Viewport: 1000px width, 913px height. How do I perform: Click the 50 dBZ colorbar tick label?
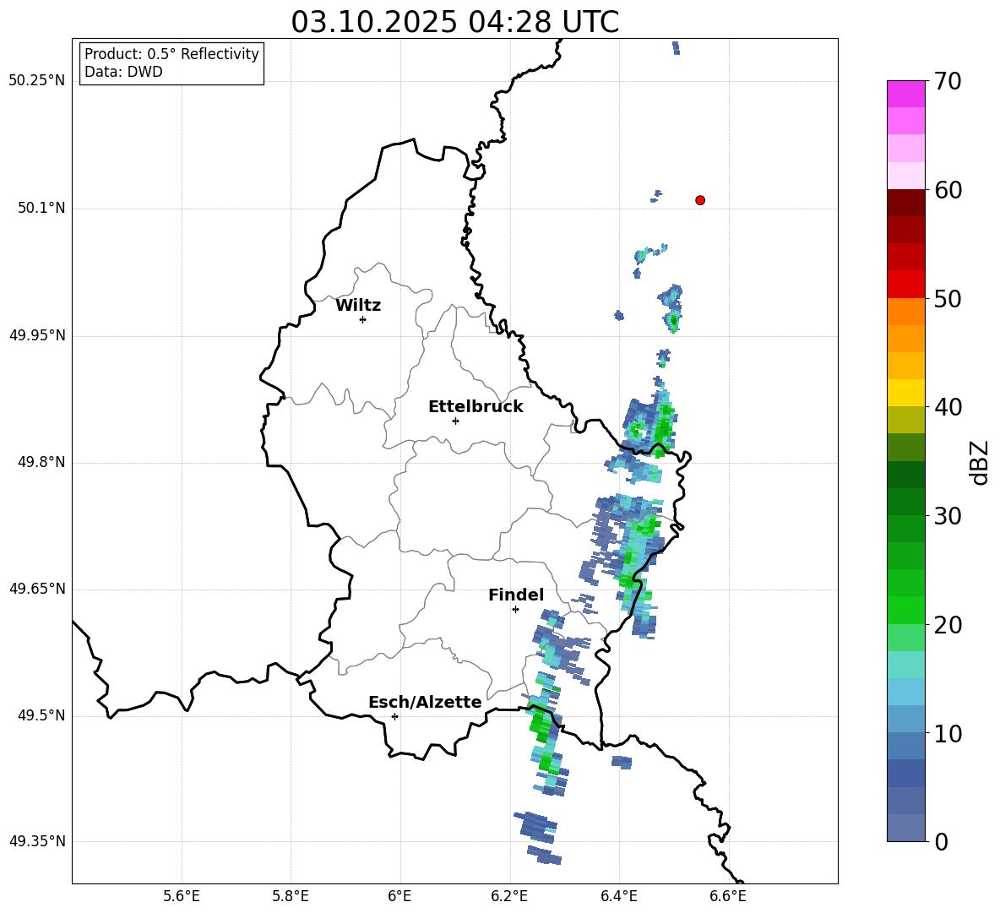[948, 298]
